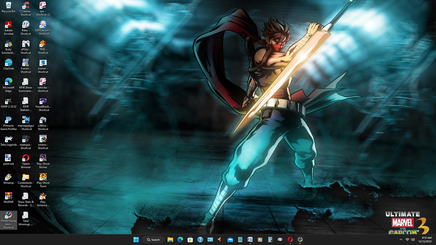Select the tpir - Shortcut (2) icon
This screenshot has width=436, height=245.
pyautogui.click(x=43, y=9)
